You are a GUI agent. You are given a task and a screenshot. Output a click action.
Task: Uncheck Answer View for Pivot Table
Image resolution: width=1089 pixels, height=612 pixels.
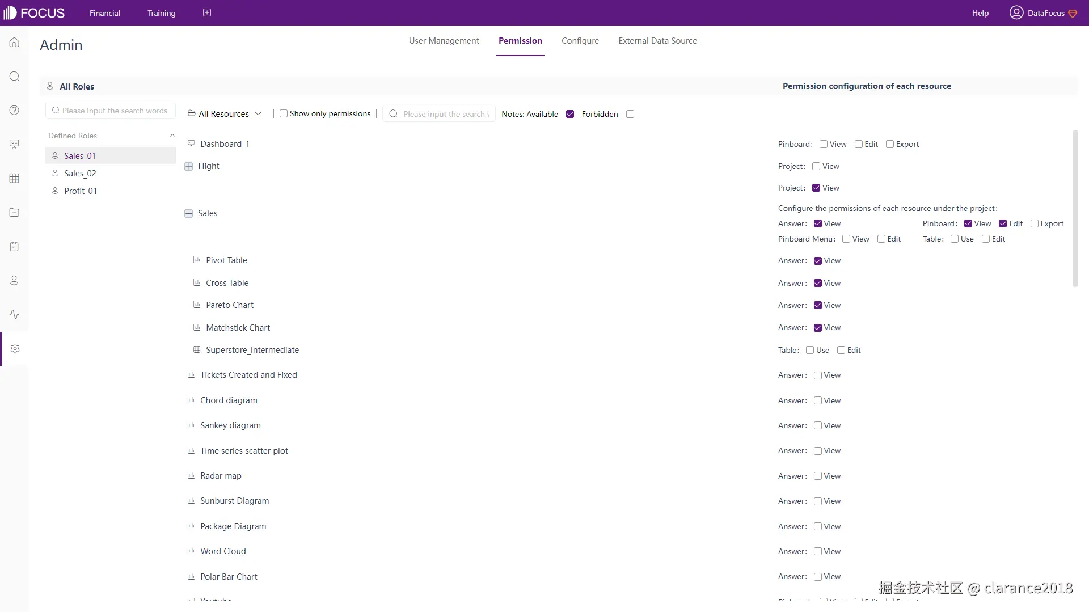[x=818, y=261]
